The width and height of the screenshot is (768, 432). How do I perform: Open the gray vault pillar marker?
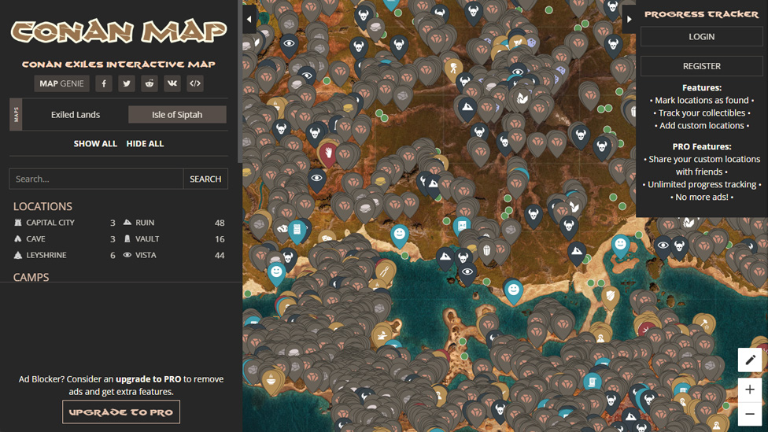(486, 252)
